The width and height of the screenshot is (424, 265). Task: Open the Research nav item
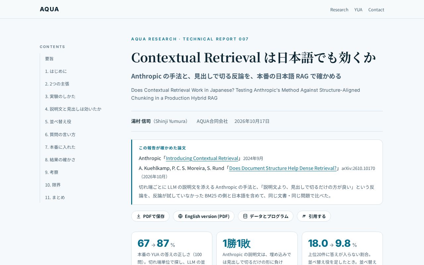[339, 10]
